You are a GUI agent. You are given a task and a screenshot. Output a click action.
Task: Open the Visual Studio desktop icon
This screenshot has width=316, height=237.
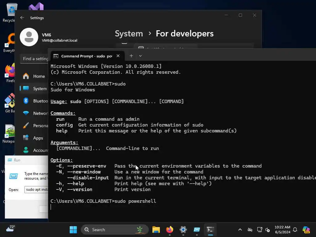36,7
